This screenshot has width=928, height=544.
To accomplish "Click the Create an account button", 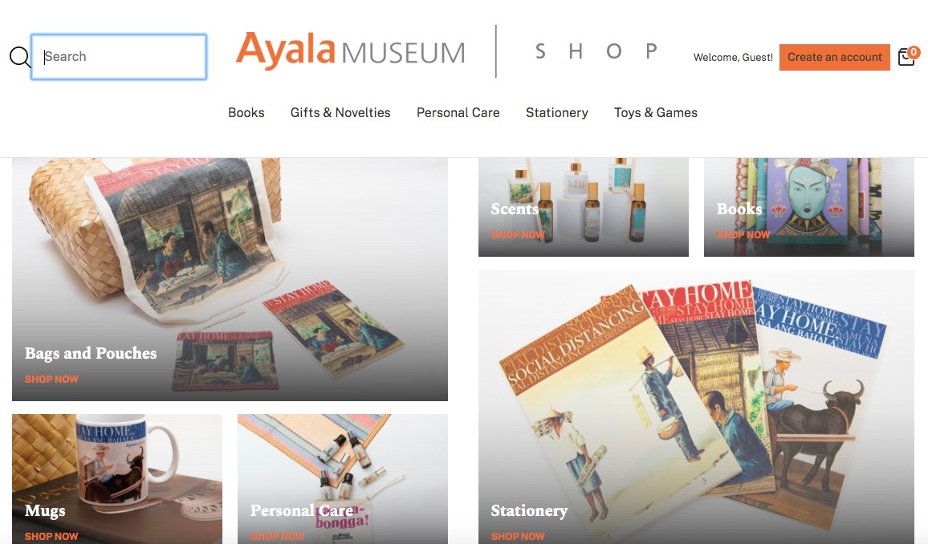I will tap(835, 57).
